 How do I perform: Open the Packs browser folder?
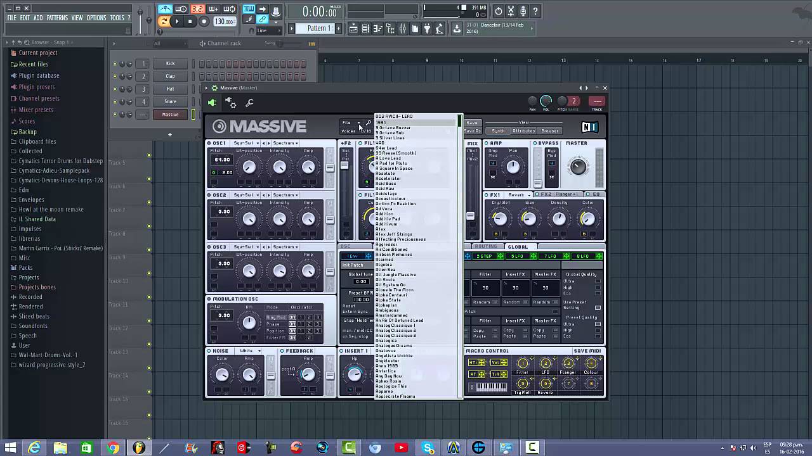[25, 267]
